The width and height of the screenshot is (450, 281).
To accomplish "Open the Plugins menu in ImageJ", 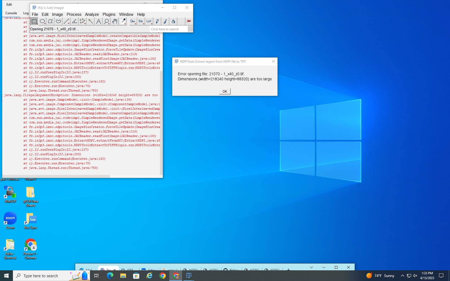I will [x=109, y=14].
